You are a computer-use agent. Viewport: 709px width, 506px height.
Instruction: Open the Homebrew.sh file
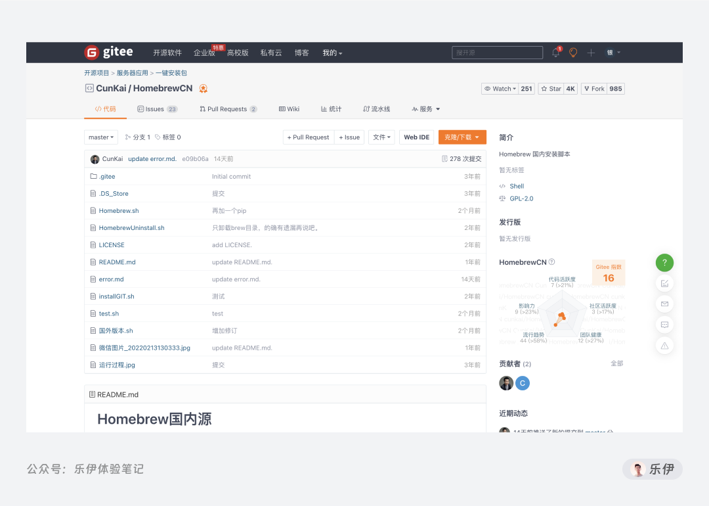point(118,210)
